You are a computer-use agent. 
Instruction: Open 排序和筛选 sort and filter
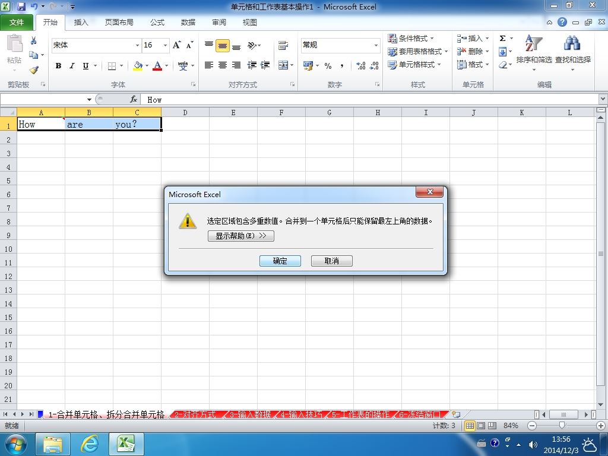[534, 52]
